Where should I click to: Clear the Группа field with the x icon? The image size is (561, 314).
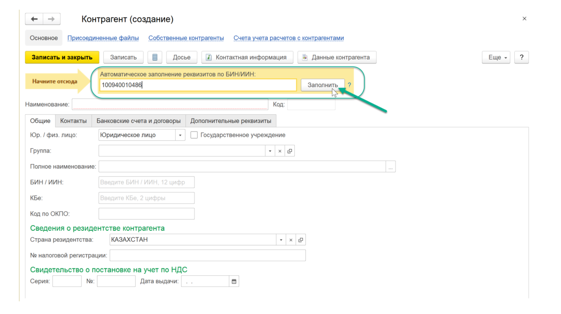pos(280,151)
